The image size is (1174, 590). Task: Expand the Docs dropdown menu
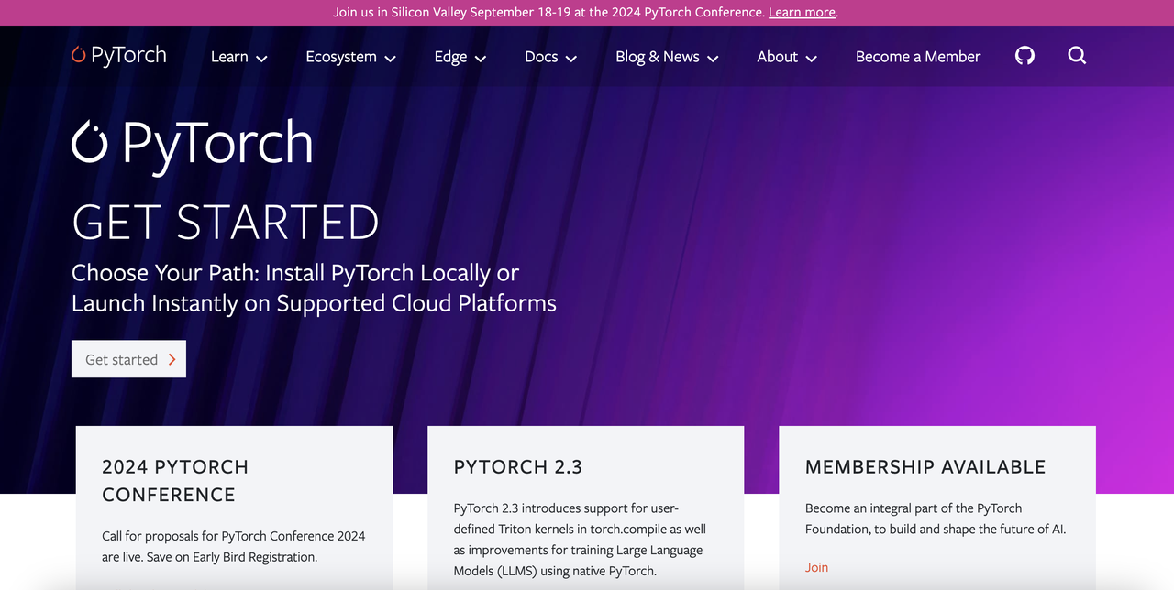coord(550,57)
